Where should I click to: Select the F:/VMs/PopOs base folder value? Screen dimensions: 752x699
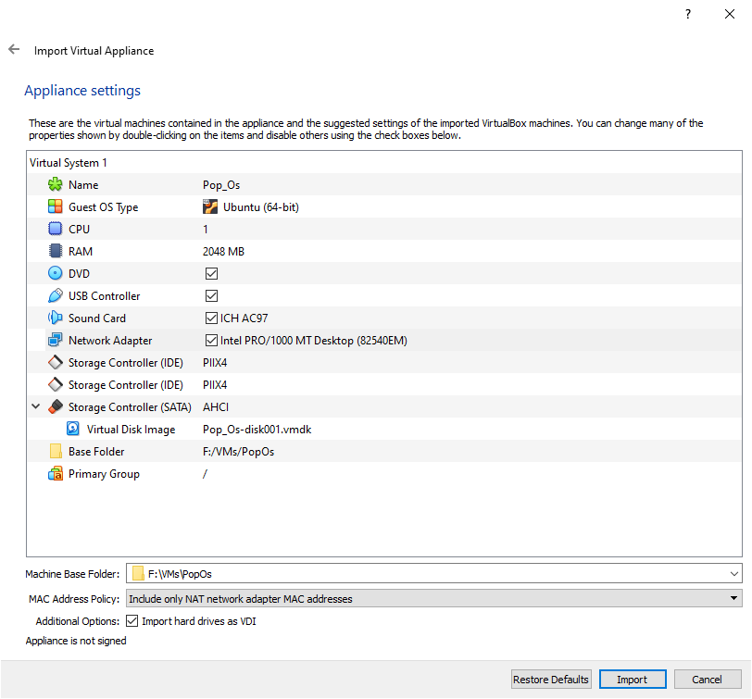tap(238, 452)
